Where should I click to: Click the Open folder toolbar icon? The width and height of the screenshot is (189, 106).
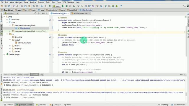click(x=2, y=6)
